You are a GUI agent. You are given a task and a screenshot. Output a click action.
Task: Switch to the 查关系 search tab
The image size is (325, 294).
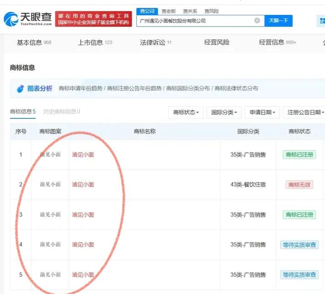click(x=190, y=11)
